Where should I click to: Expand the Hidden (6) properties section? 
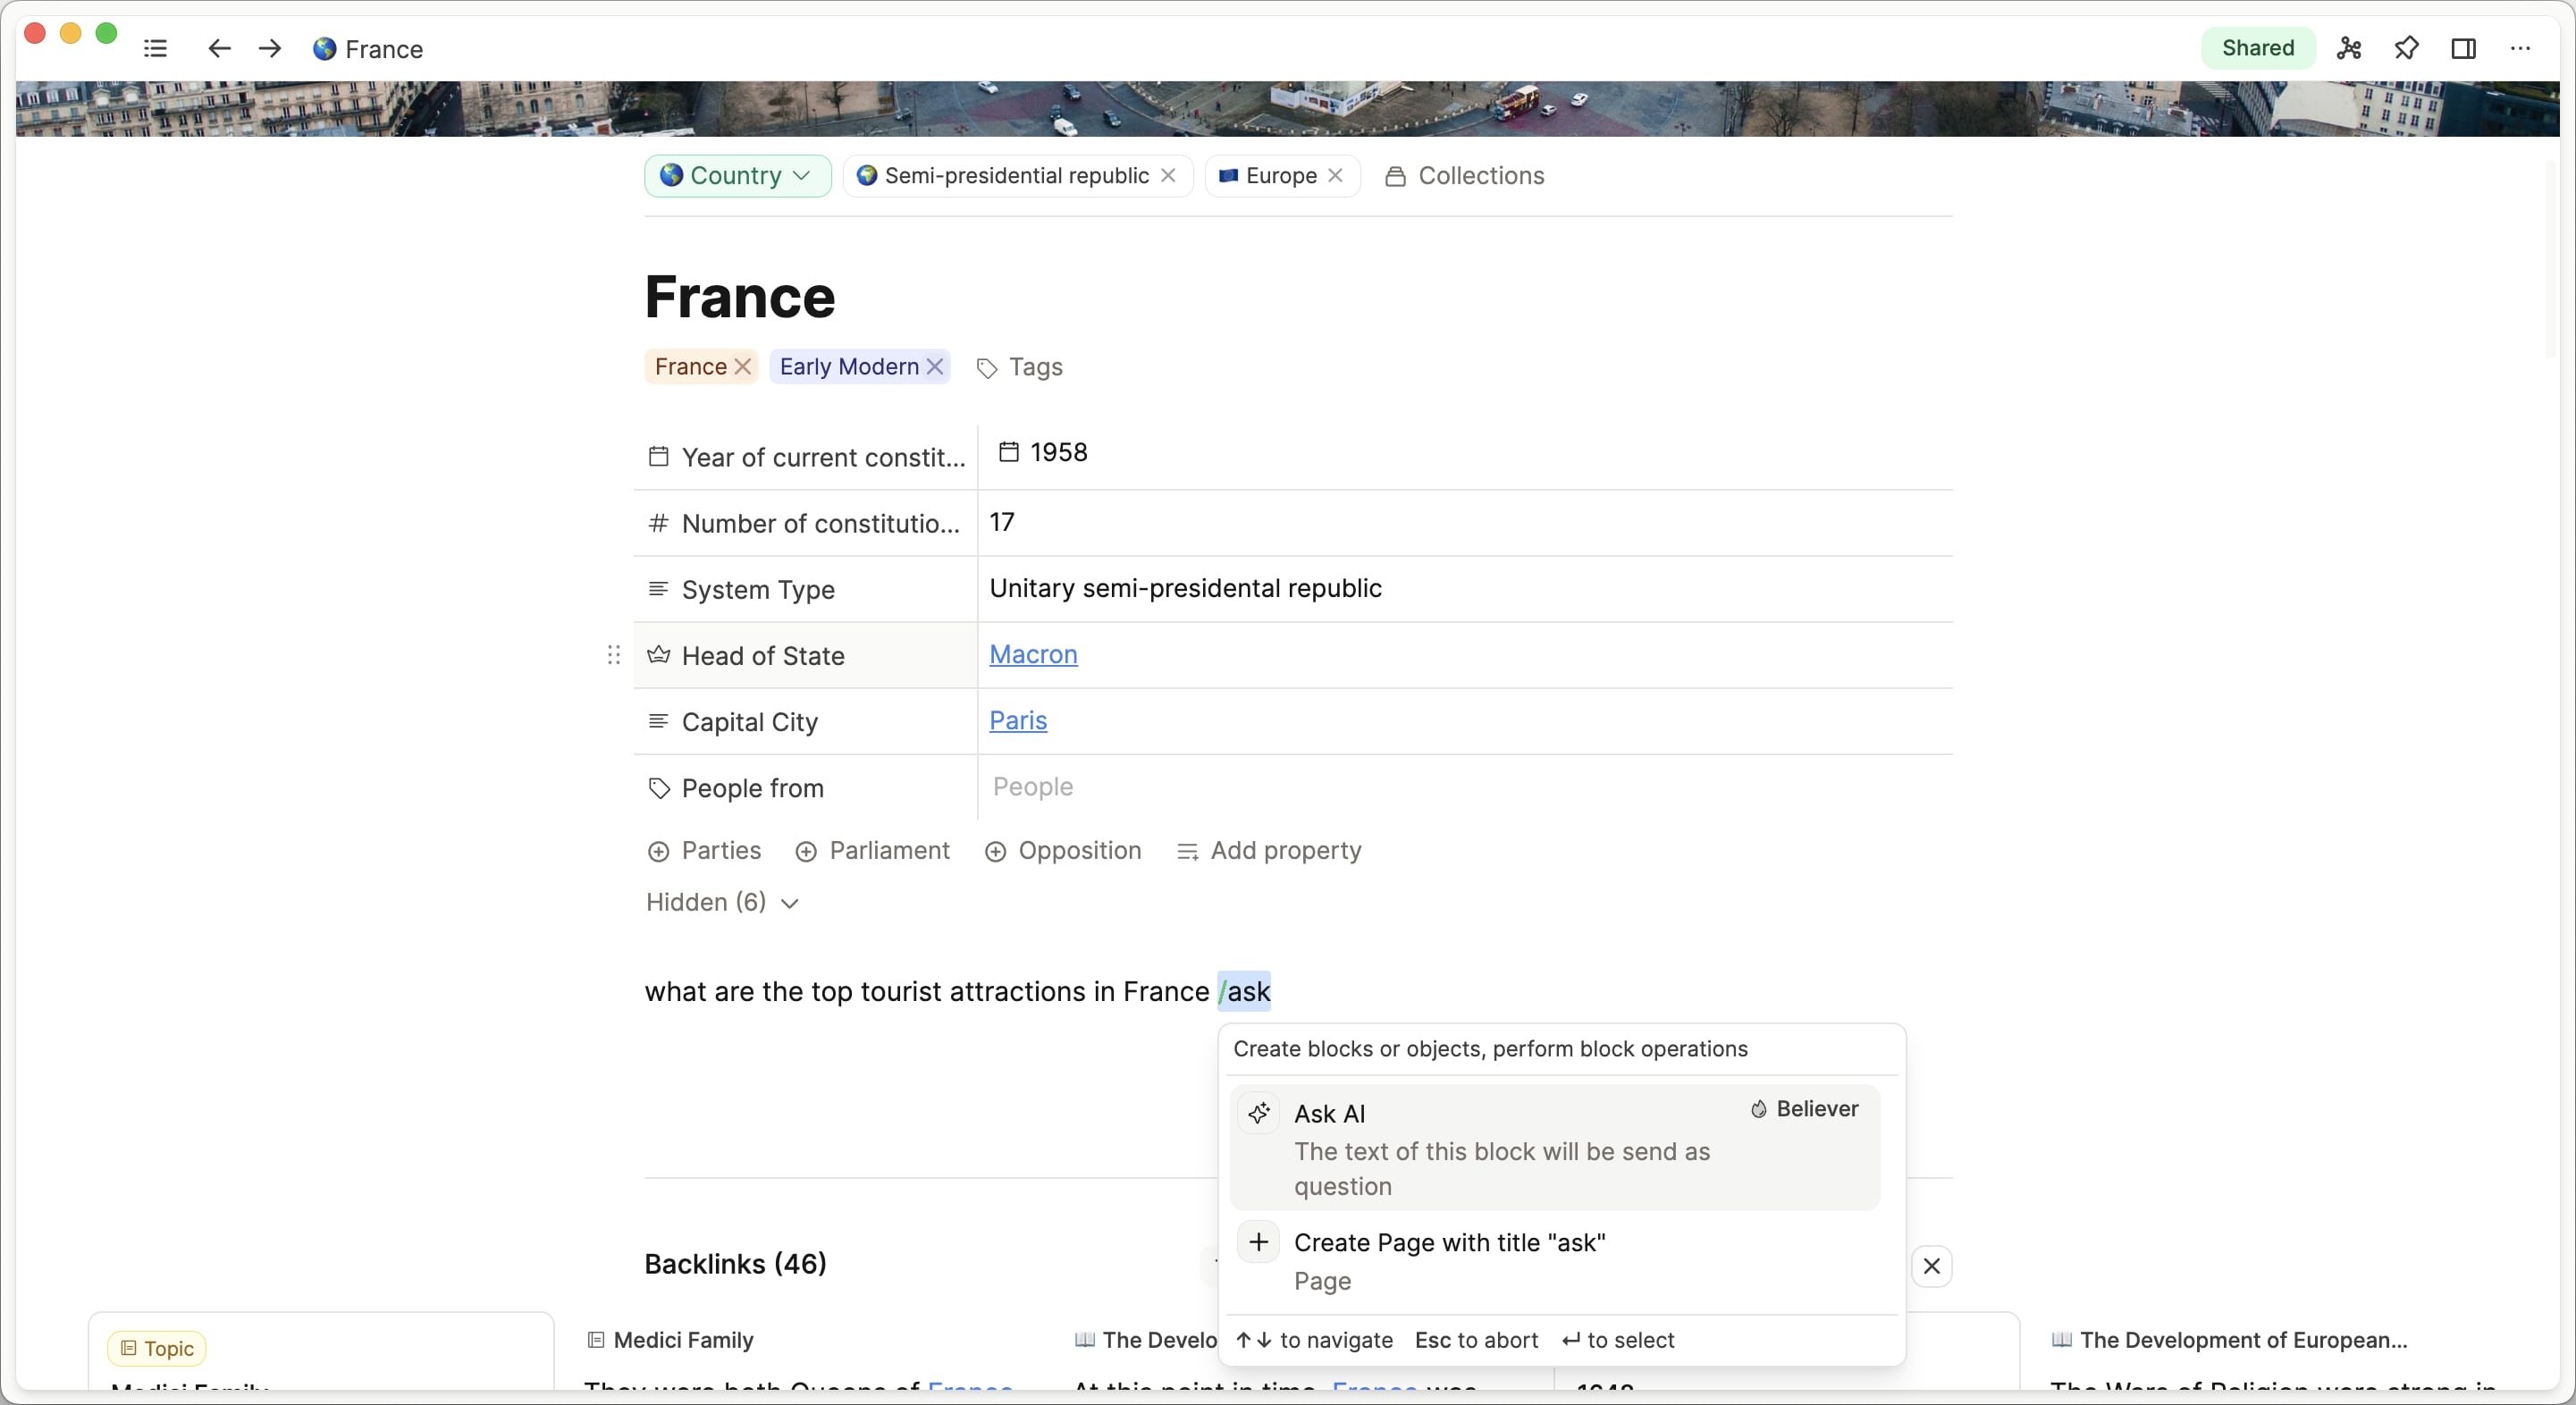[720, 902]
